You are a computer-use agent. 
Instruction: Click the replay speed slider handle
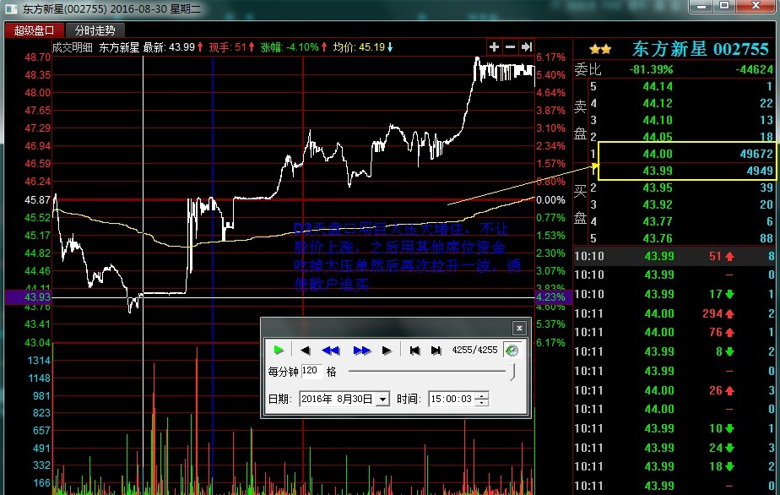click(x=512, y=371)
